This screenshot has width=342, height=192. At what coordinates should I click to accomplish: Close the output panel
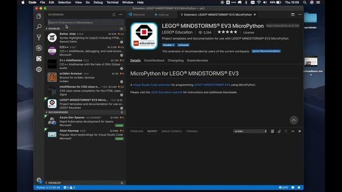tap(299, 131)
